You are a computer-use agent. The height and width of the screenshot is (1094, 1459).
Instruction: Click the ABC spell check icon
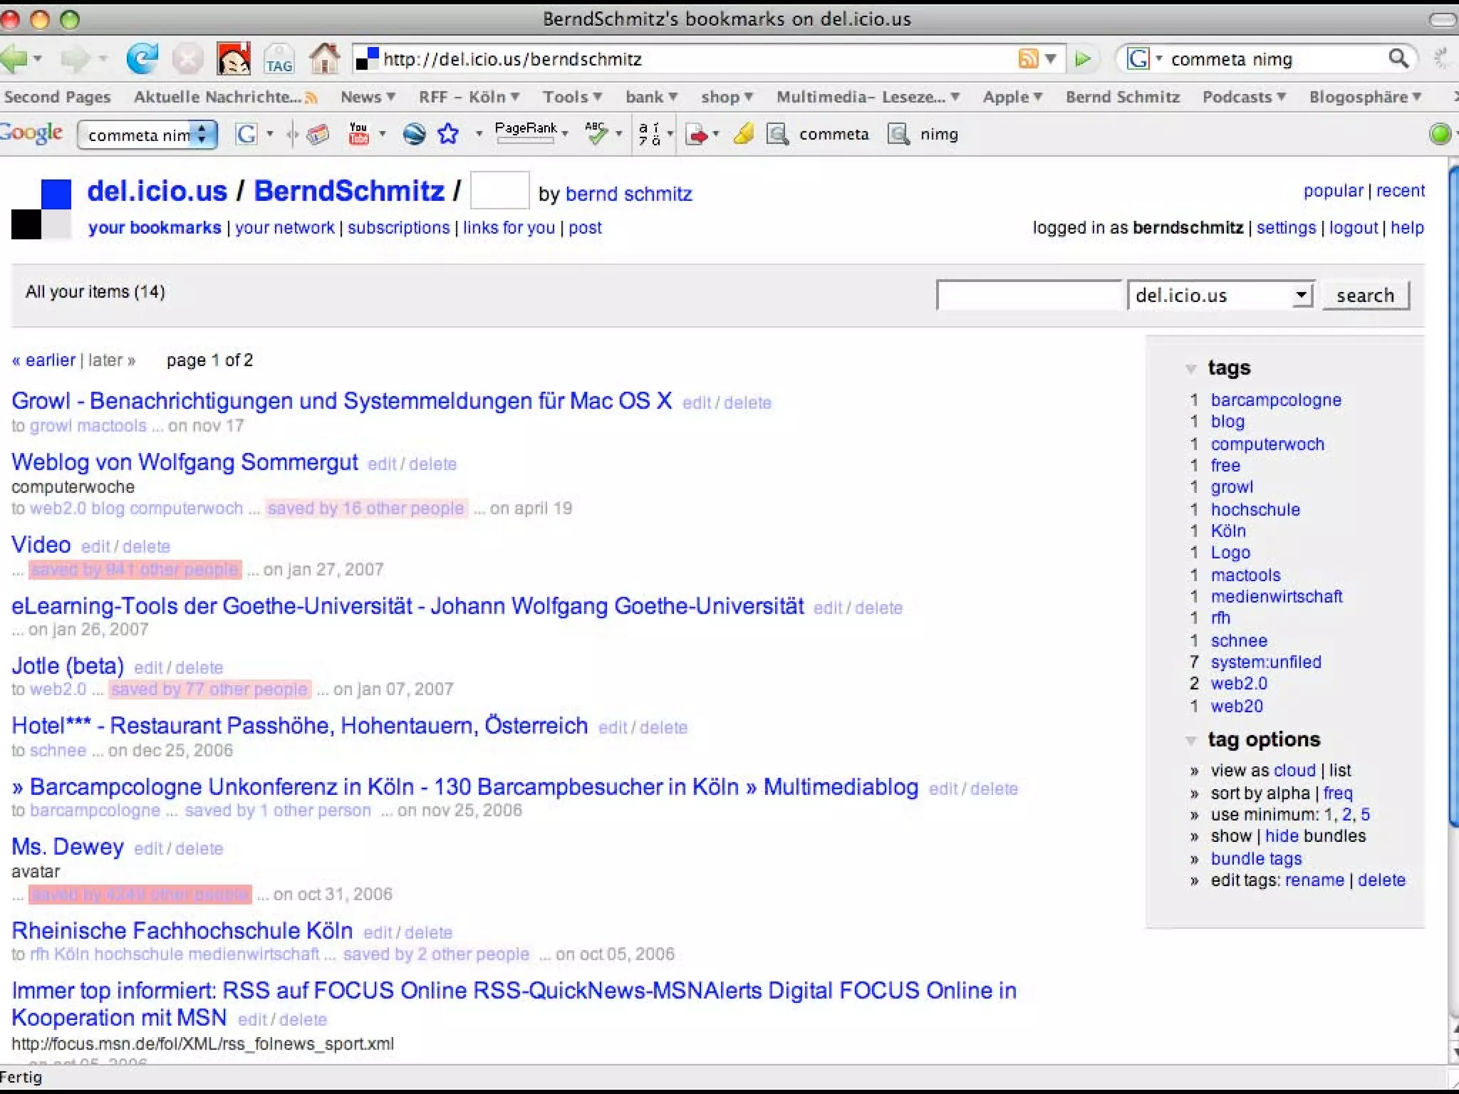(x=596, y=133)
